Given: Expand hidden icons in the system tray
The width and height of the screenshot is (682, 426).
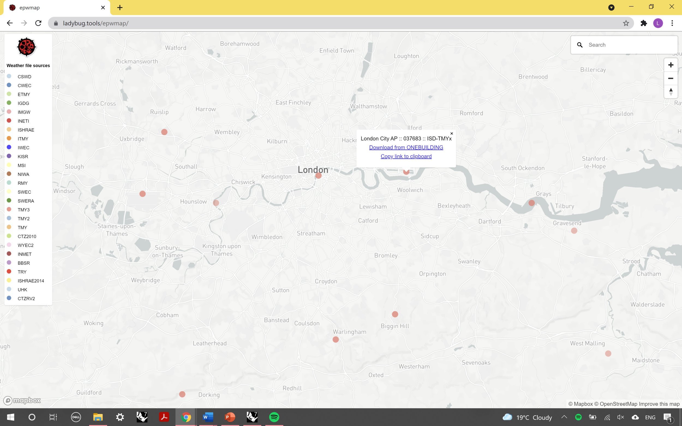Looking at the screenshot, I should click(x=564, y=417).
